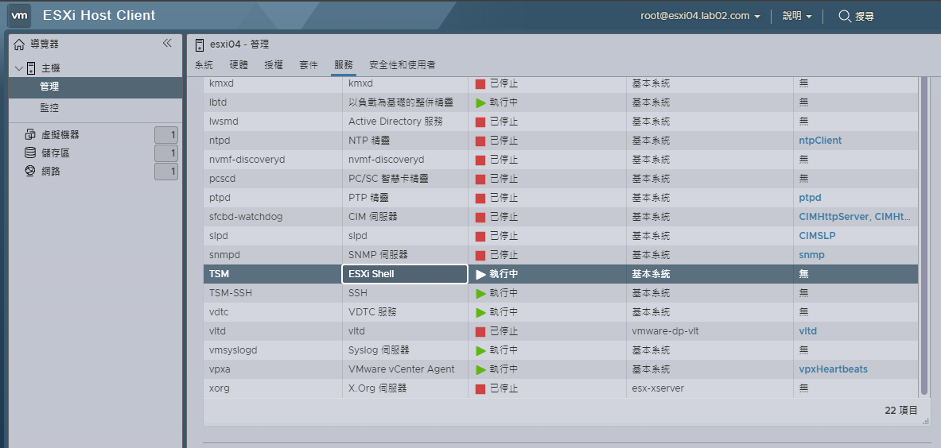Click the green running icon for vpxa

[480, 369]
